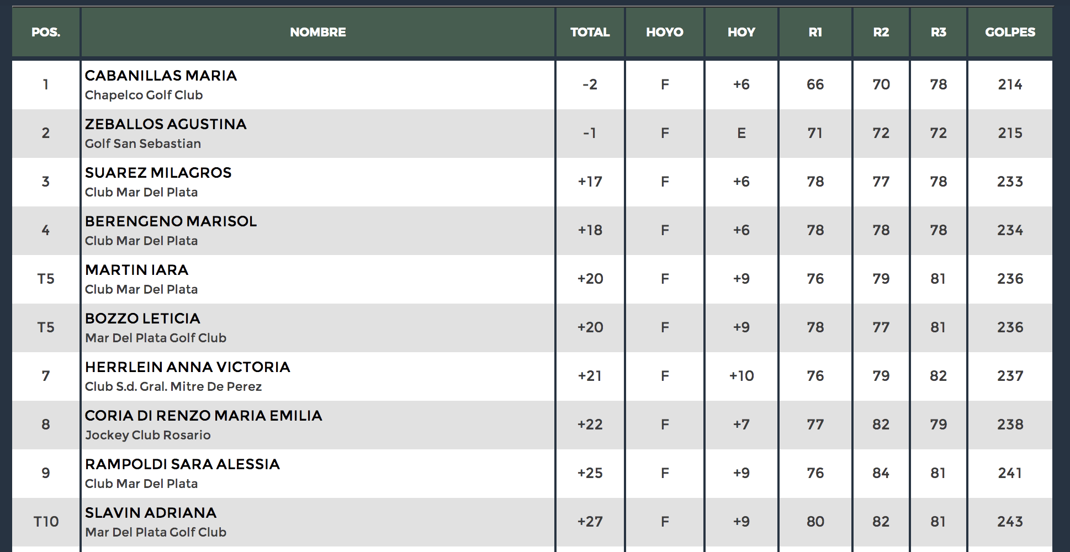Select SUAREZ MILAGROS row name

[158, 173]
